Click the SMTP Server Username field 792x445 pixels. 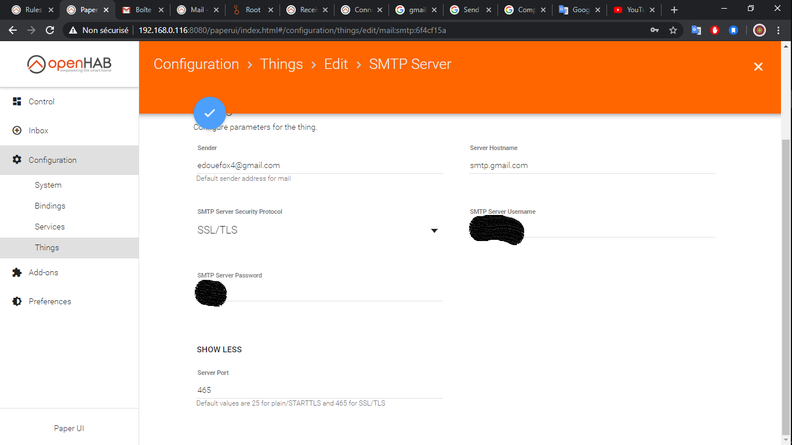click(x=592, y=229)
